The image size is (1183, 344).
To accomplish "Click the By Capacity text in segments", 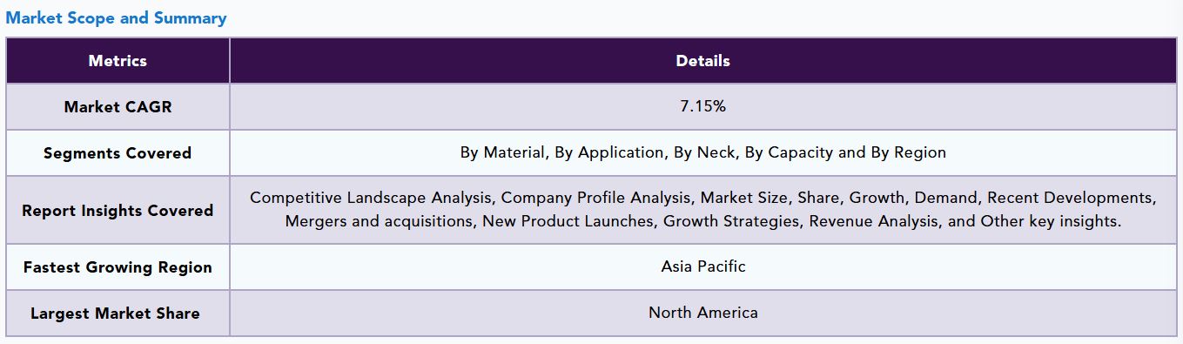I will tap(789, 152).
